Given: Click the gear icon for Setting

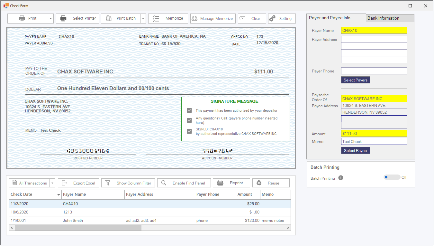Looking at the screenshot, I should coord(272,18).
